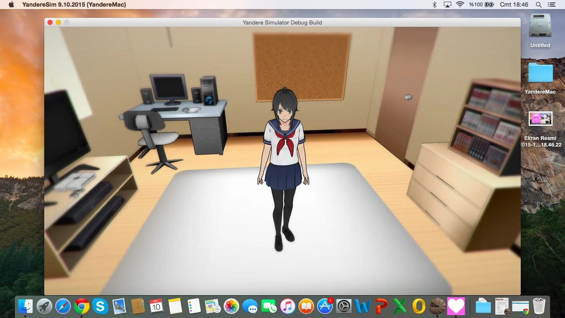The width and height of the screenshot is (565, 318).
Task: Open Launchpad rocket icon in dock
Action: [44, 306]
